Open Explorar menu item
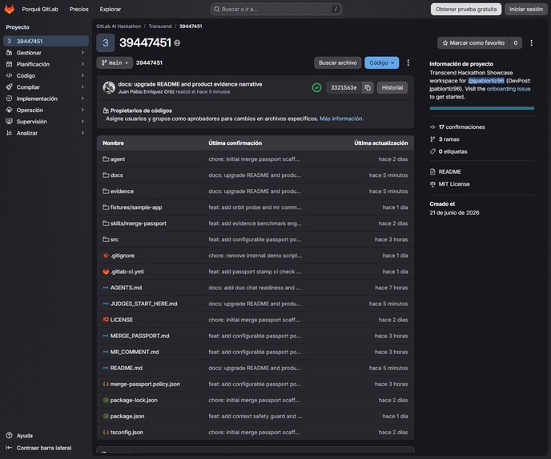The height and width of the screenshot is (459, 551). pos(111,9)
